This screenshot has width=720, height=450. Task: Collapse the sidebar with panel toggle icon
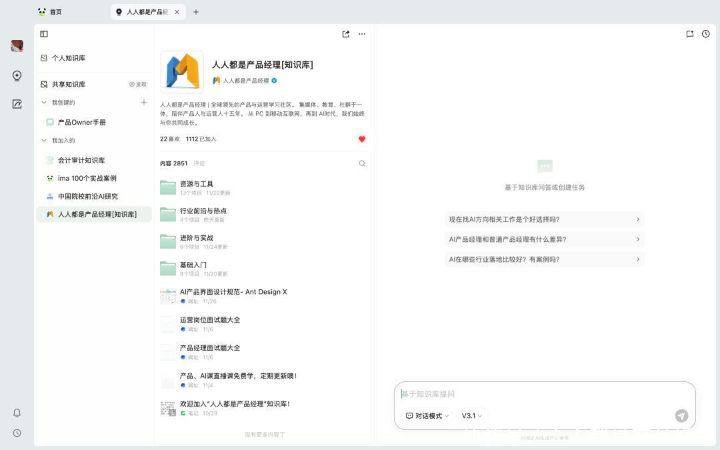[x=44, y=34]
